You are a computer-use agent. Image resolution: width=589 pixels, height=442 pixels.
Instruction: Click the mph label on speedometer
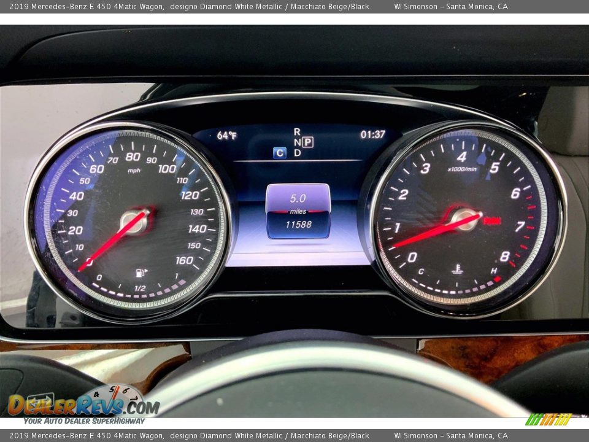click(x=134, y=171)
